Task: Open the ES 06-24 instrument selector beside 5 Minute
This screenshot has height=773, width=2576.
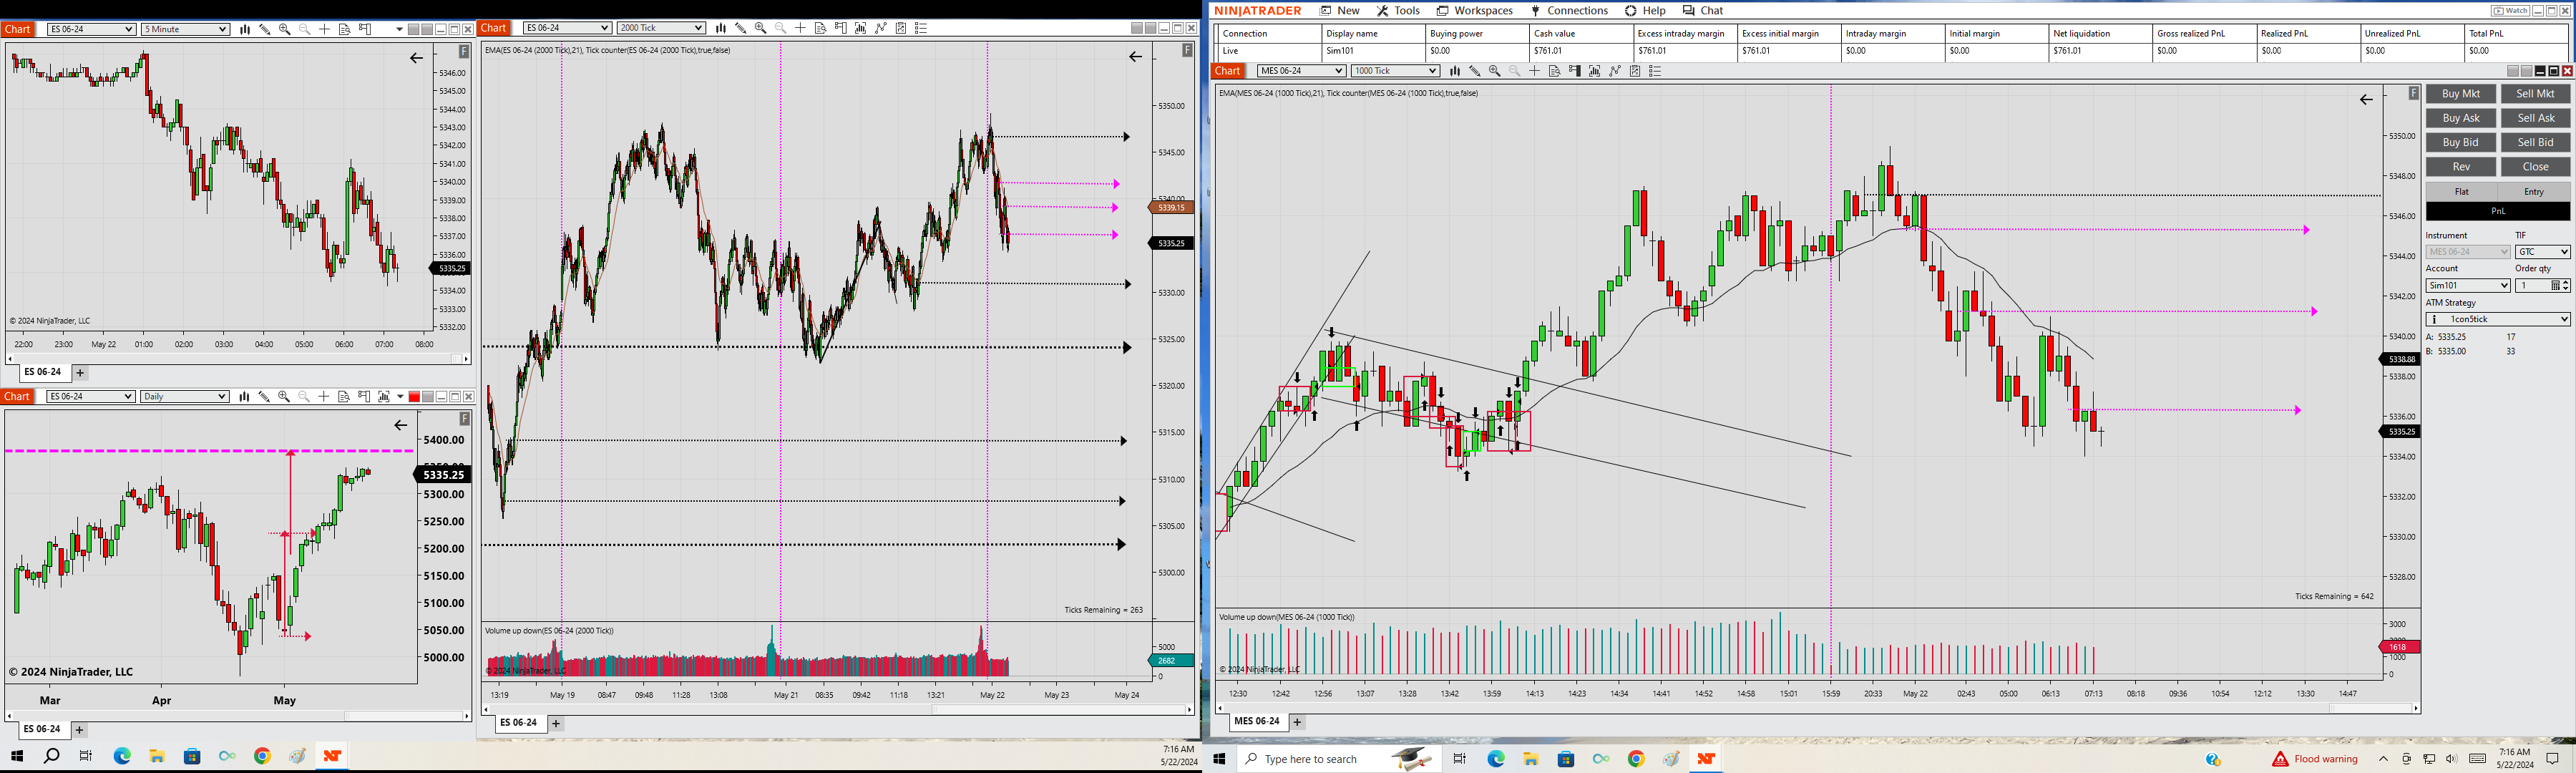Action: click(91, 29)
